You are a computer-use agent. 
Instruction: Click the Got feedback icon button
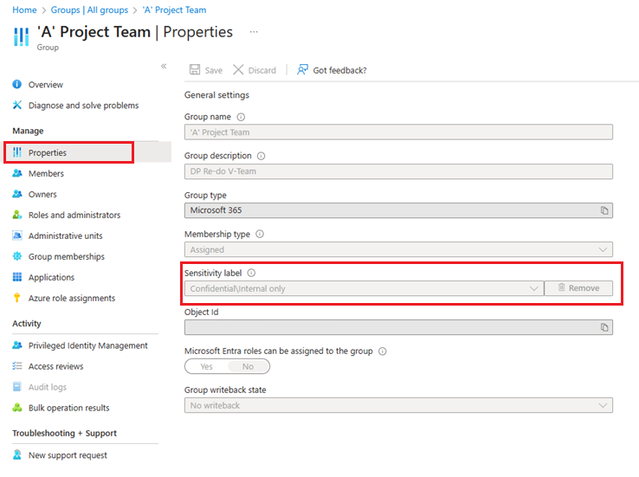tap(303, 70)
